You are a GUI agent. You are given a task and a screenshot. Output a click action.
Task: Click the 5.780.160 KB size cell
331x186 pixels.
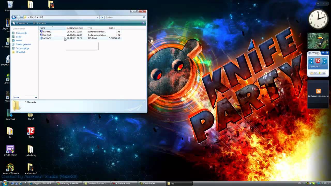pos(115,38)
